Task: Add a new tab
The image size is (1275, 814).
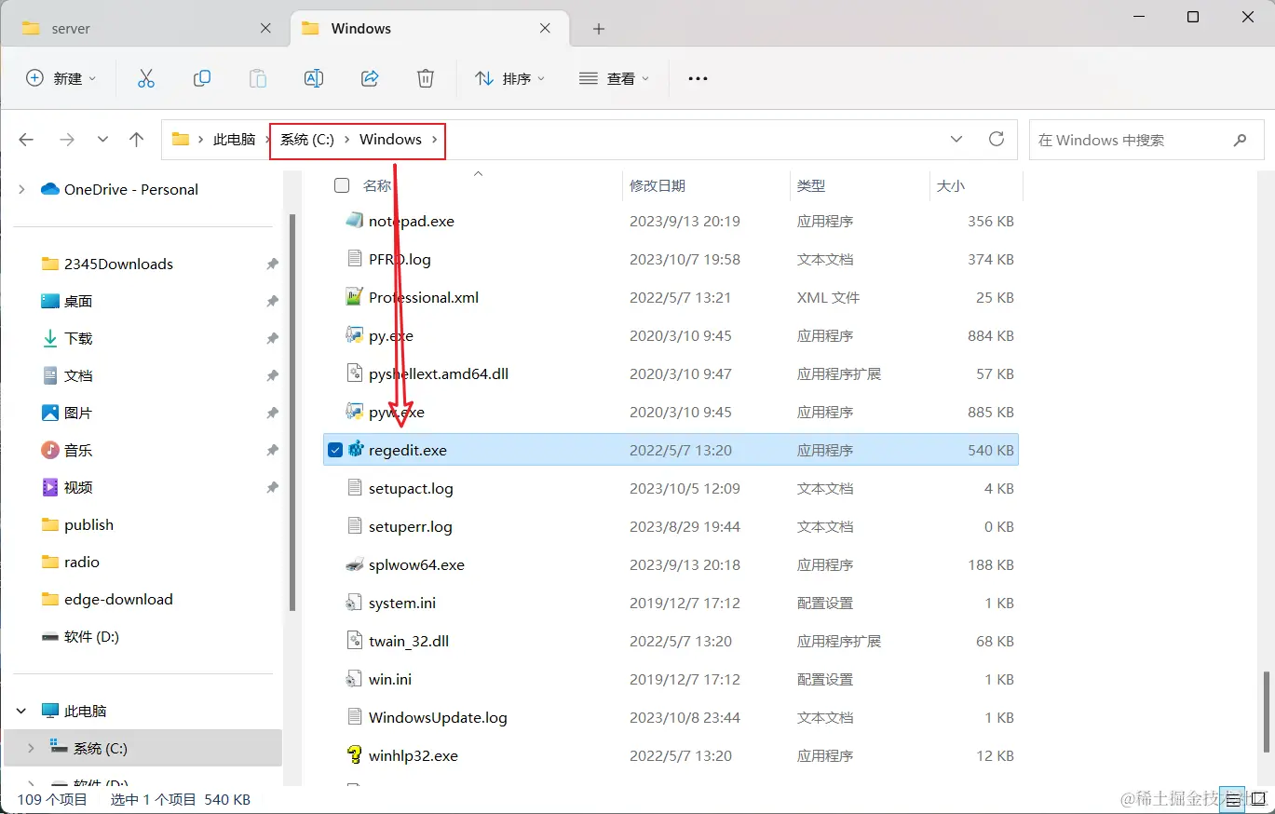Action: (599, 29)
